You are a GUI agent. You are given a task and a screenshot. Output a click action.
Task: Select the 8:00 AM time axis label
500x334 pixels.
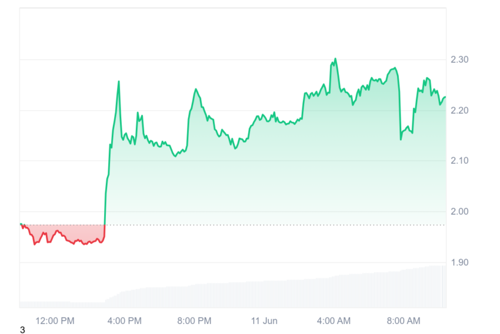[x=404, y=320]
